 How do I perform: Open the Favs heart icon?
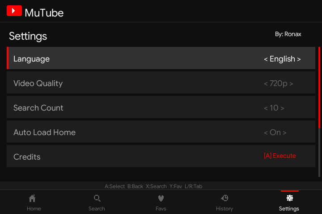[161, 198]
